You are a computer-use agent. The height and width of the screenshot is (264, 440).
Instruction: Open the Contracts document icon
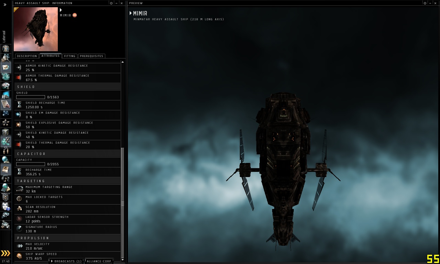(x=6, y=104)
